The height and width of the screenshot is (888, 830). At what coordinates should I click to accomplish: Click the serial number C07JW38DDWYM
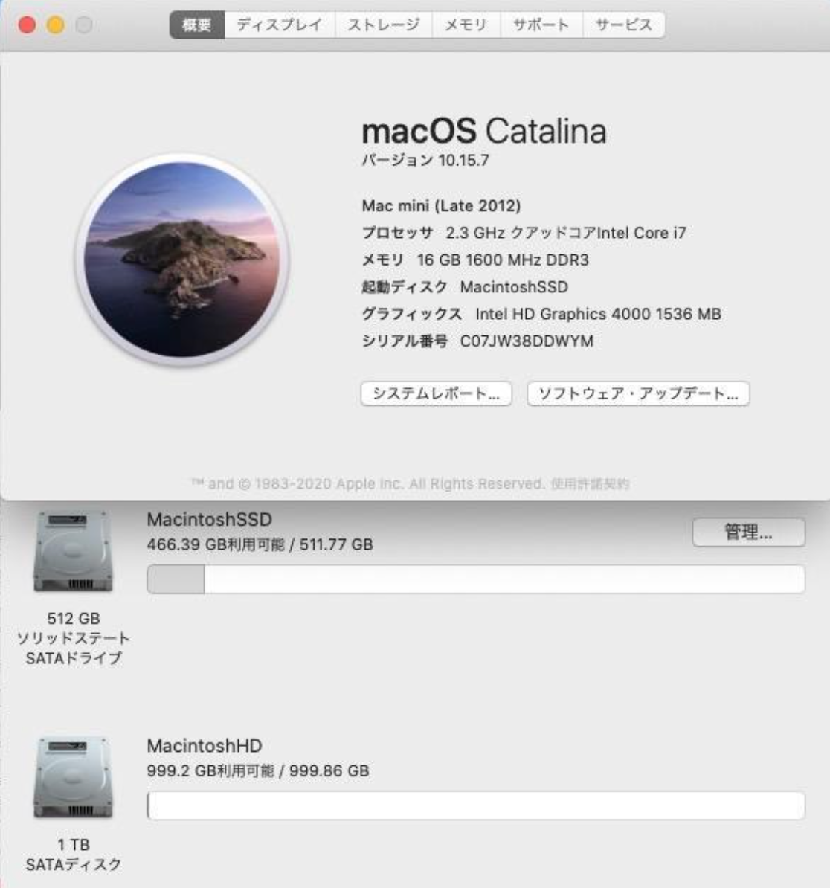[527, 341]
